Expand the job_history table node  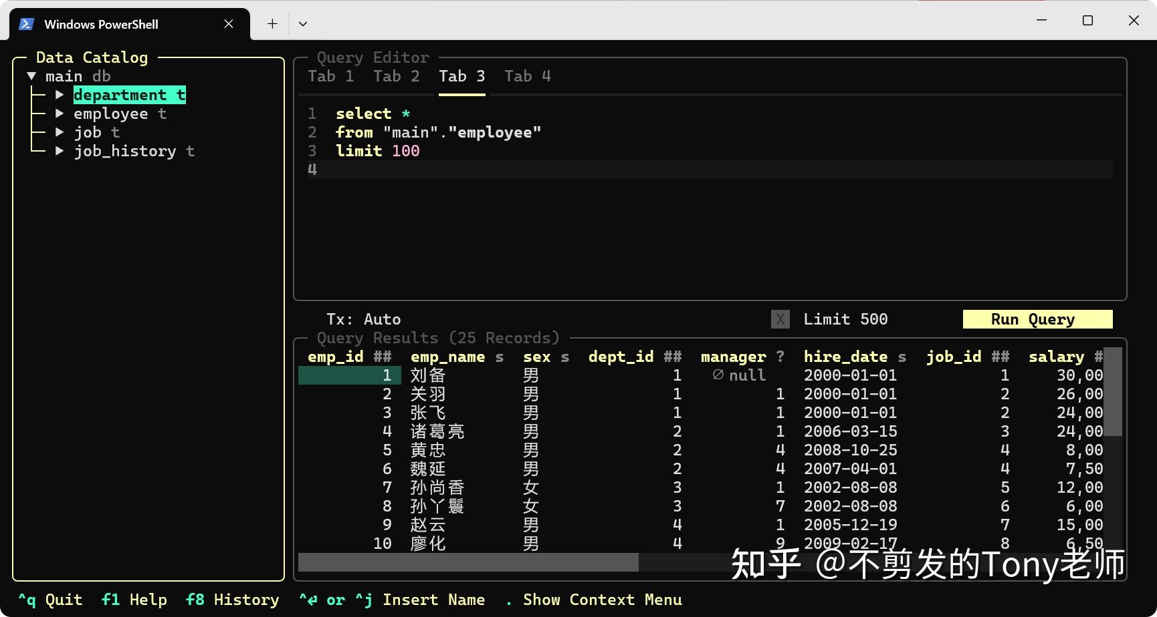[60, 151]
